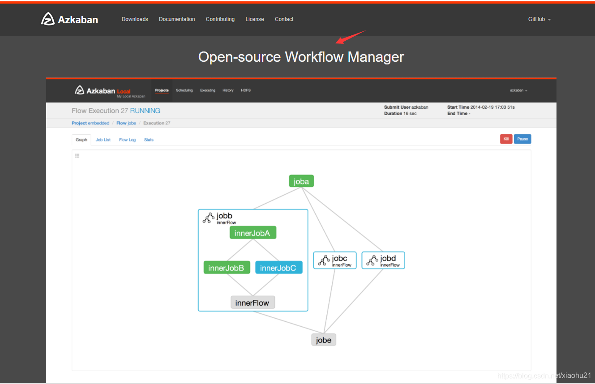Click the Flow Execution 27 RUNNING title
This screenshot has height=384, width=595.
[116, 111]
